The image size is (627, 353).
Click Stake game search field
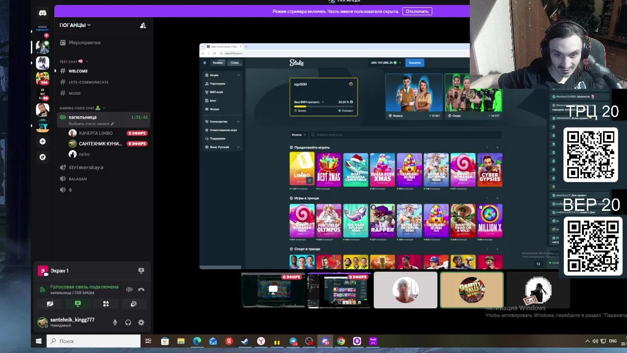point(406,135)
